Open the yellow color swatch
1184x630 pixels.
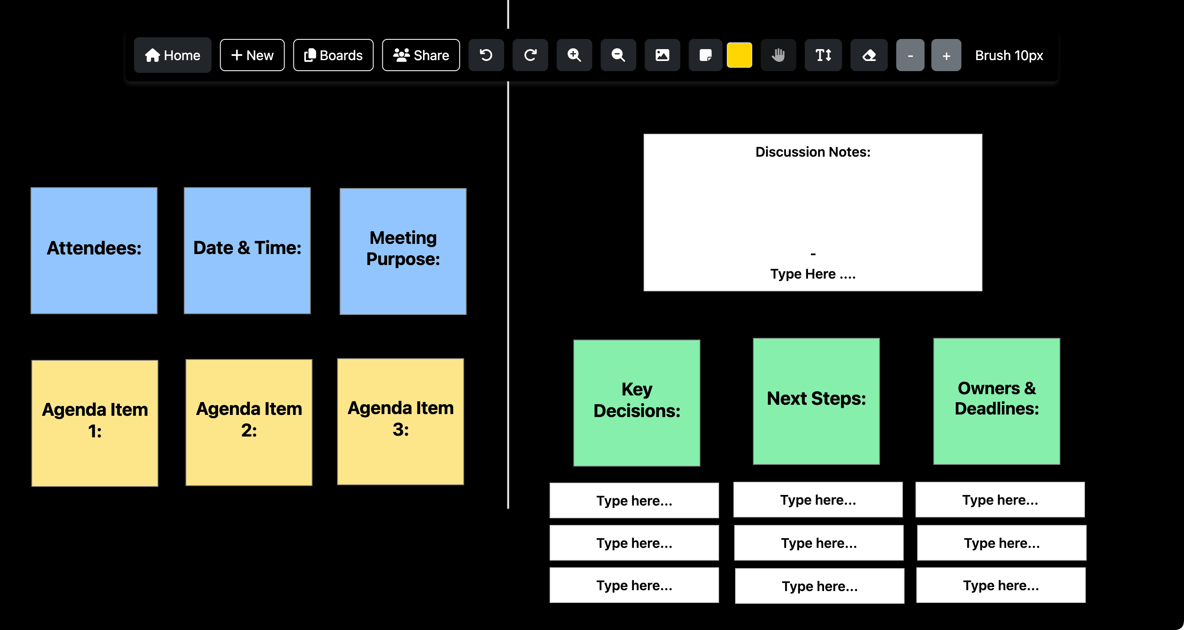pyautogui.click(x=739, y=55)
